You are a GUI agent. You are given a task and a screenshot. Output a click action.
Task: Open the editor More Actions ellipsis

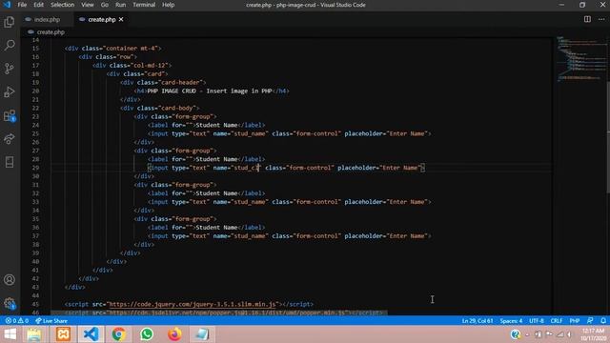coord(601,19)
